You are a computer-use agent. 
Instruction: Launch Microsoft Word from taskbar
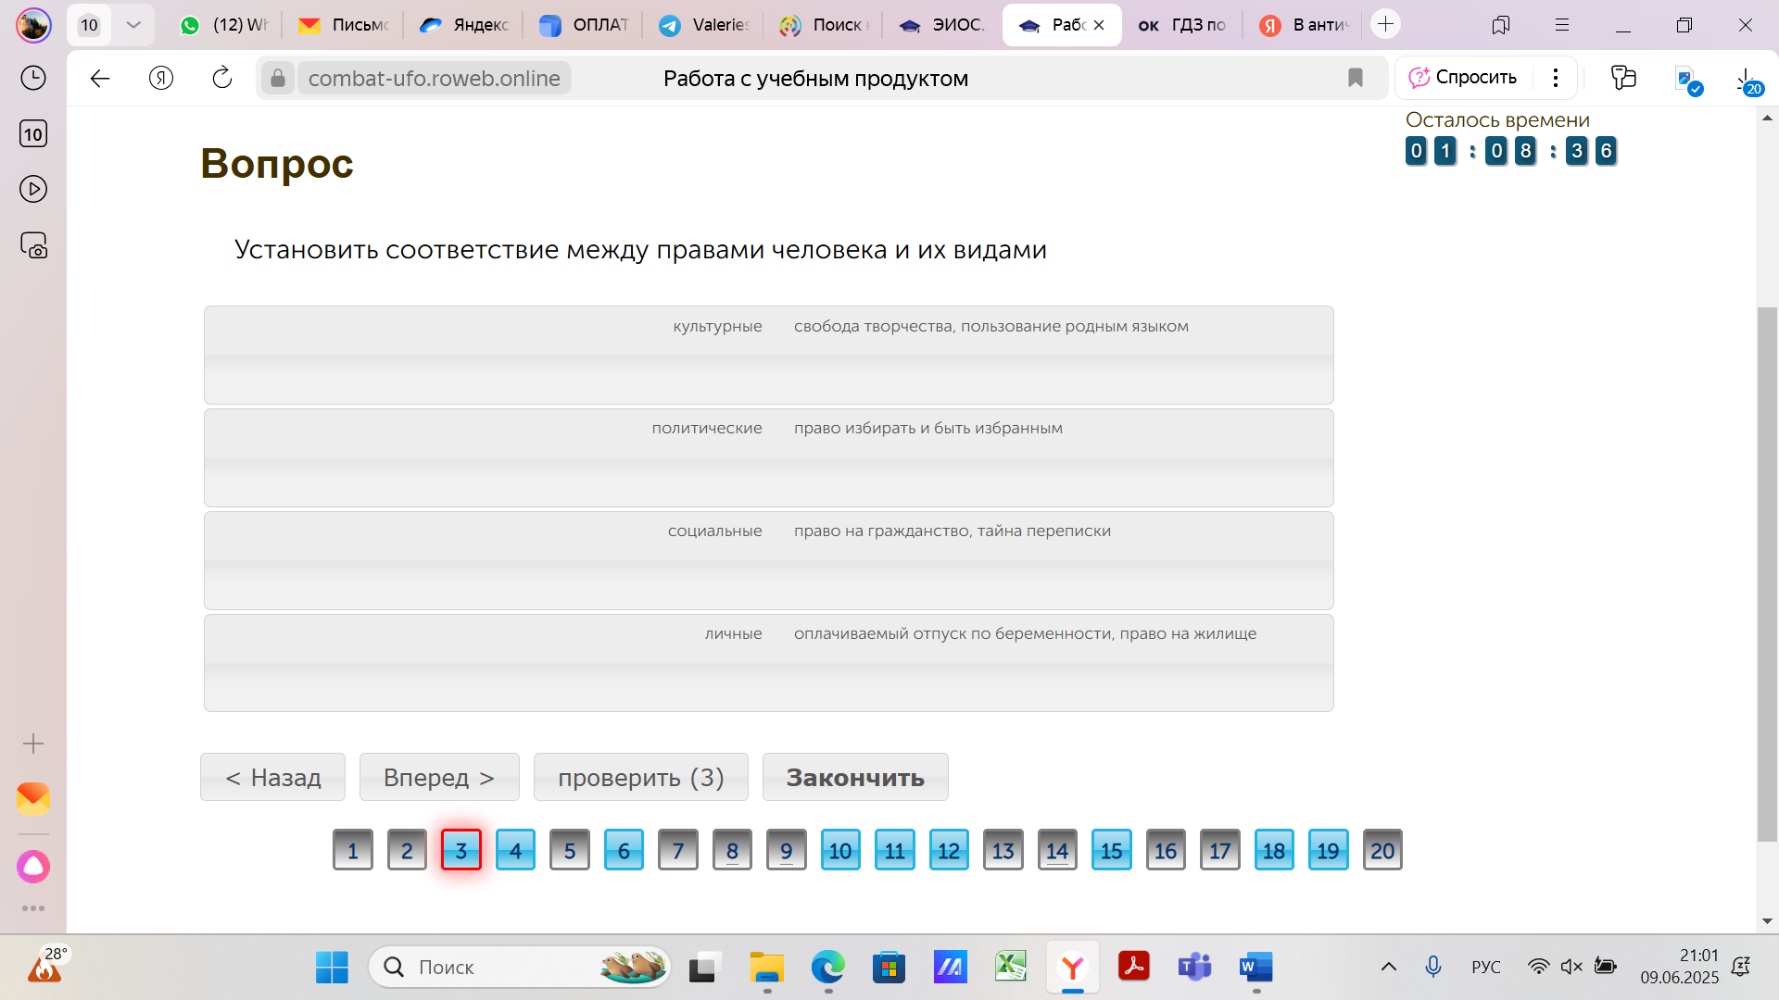click(x=1255, y=968)
